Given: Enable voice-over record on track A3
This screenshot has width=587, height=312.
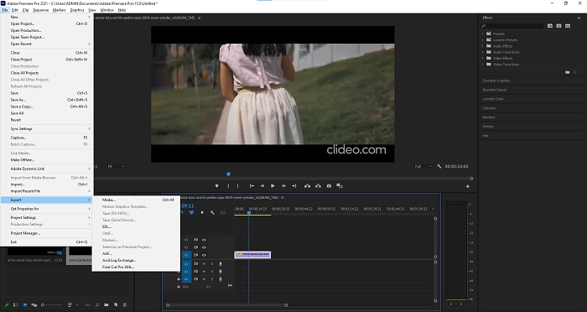Looking at the screenshot, I should [x=221, y=279].
